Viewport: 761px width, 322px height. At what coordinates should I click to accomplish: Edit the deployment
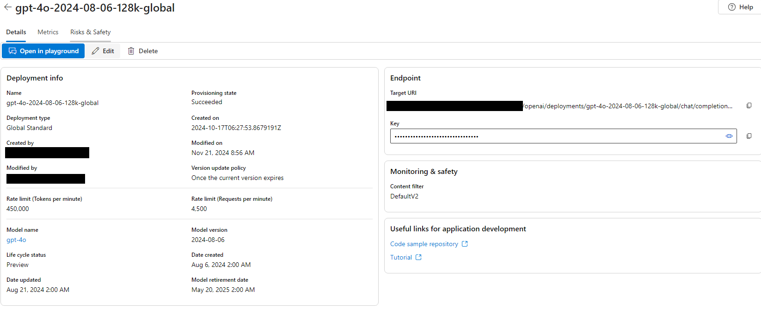[x=103, y=51]
